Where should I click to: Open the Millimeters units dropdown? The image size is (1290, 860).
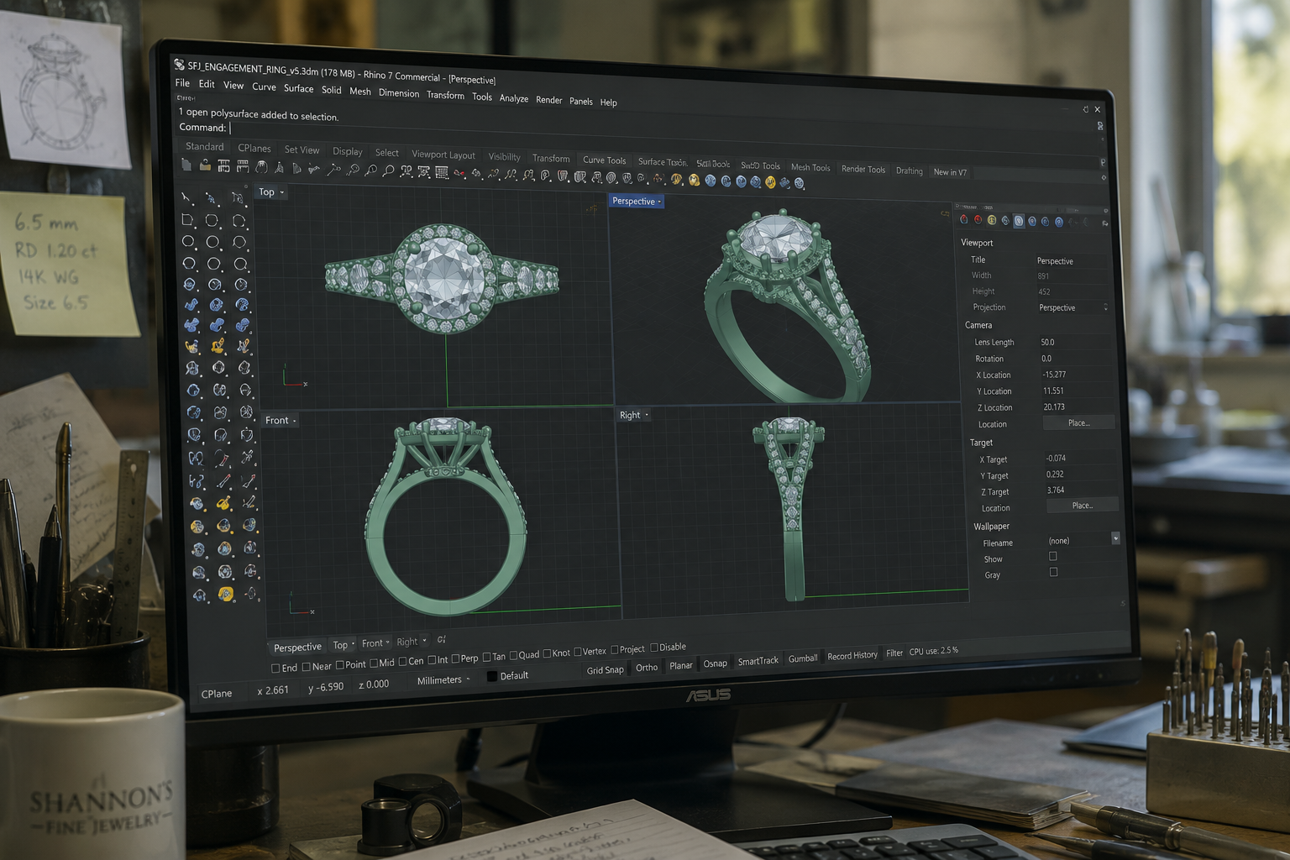443,680
